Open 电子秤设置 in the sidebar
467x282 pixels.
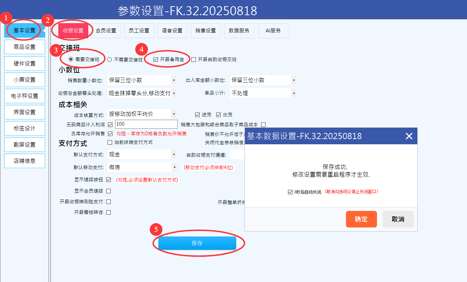pyautogui.click(x=24, y=96)
